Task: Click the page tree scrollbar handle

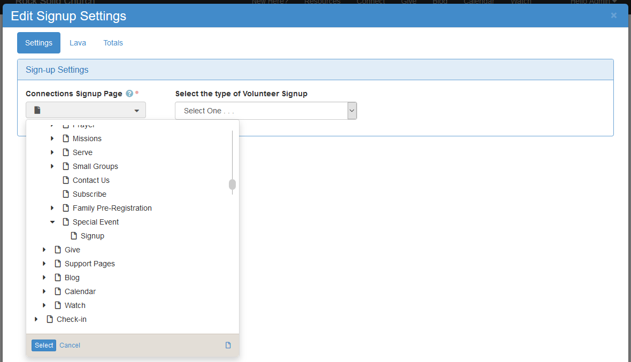Action: (232, 184)
